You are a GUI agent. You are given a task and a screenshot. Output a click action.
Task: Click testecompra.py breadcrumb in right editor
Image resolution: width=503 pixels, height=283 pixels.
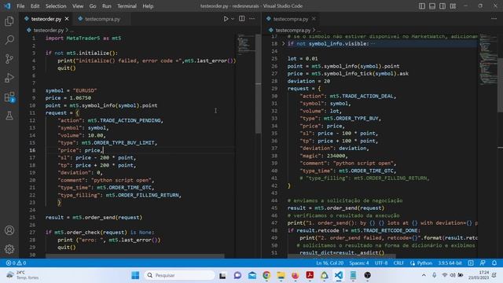(x=293, y=30)
